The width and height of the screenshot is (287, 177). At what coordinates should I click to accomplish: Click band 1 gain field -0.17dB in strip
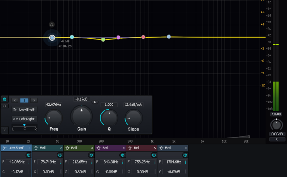click(x=18, y=172)
